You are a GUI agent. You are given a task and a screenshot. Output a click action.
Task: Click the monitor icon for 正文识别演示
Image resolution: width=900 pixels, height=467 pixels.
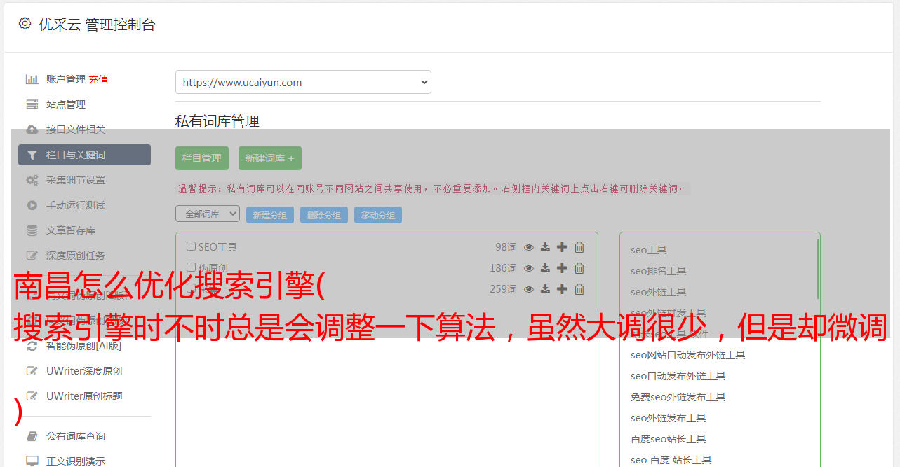[32, 461]
